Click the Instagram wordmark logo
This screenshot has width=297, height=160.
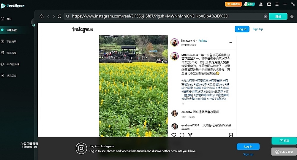83,29
